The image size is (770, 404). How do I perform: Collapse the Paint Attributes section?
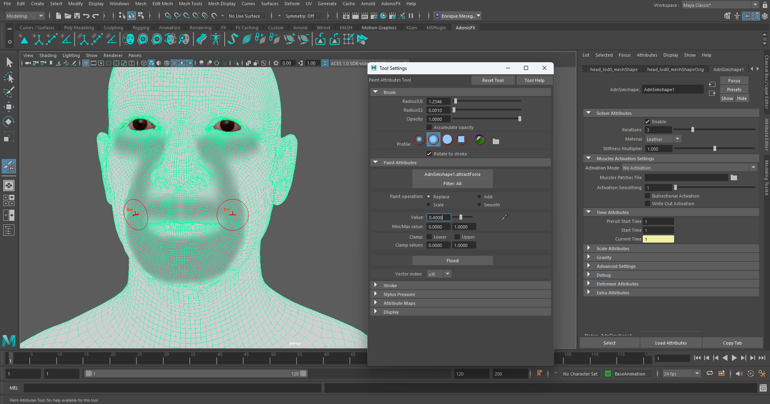click(x=376, y=162)
